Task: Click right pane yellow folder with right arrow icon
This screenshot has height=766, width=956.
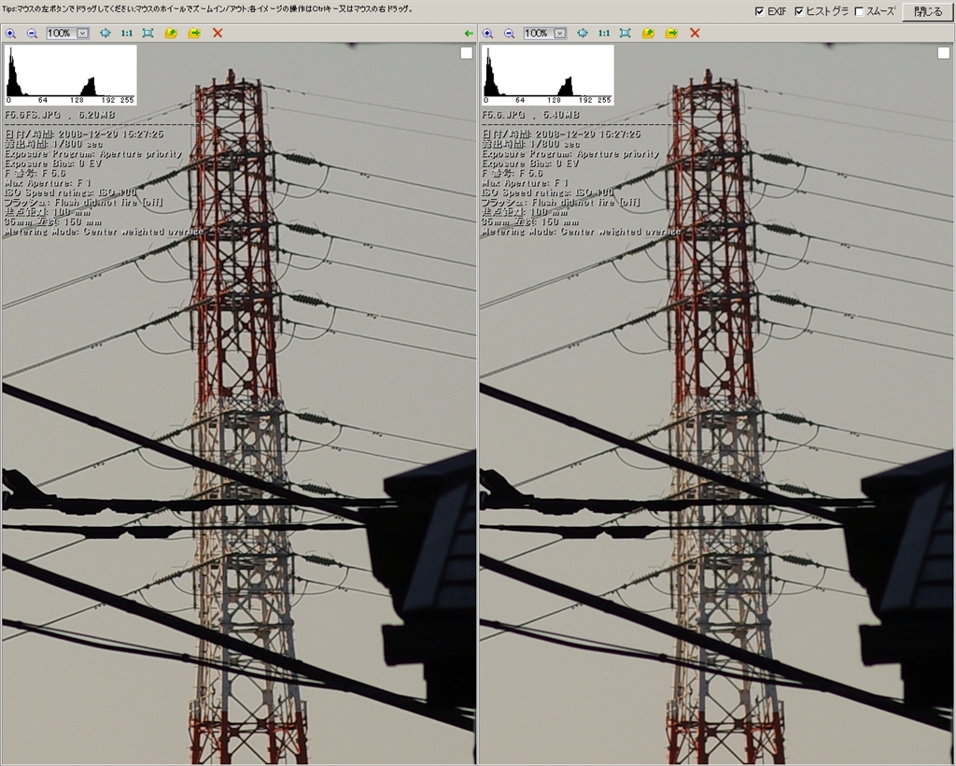Action: 672,34
